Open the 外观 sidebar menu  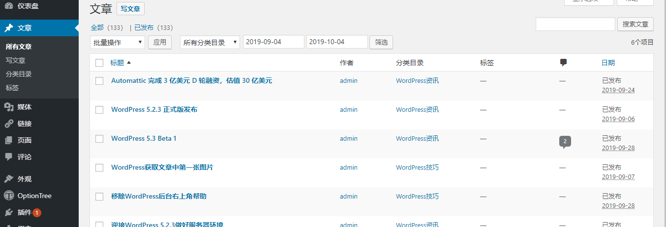[x=39, y=179]
